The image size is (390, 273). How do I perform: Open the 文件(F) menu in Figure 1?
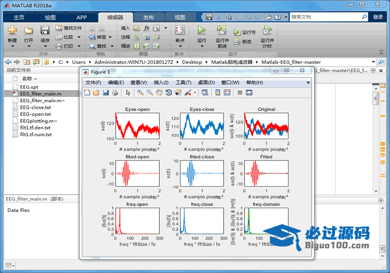coord(93,82)
